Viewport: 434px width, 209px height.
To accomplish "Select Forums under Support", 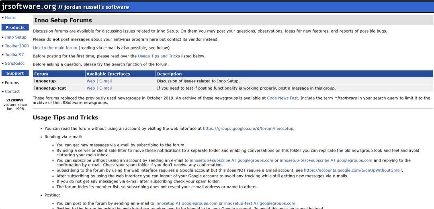I will click(12, 83).
